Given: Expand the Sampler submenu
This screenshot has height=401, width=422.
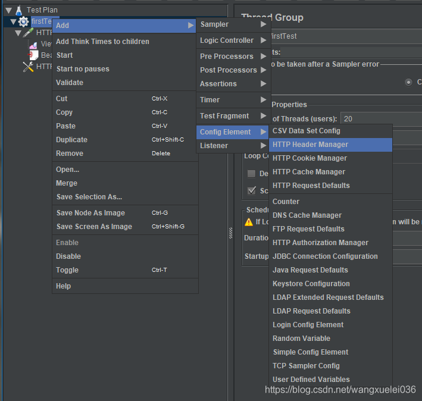Looking at the screenshot, I should click(233, 24).
